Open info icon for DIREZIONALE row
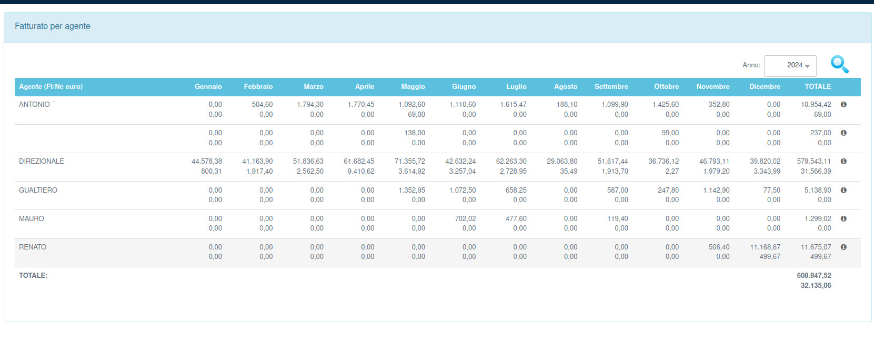Image resolution: width=874 pixels, height=350 pixels. [843, 162]
